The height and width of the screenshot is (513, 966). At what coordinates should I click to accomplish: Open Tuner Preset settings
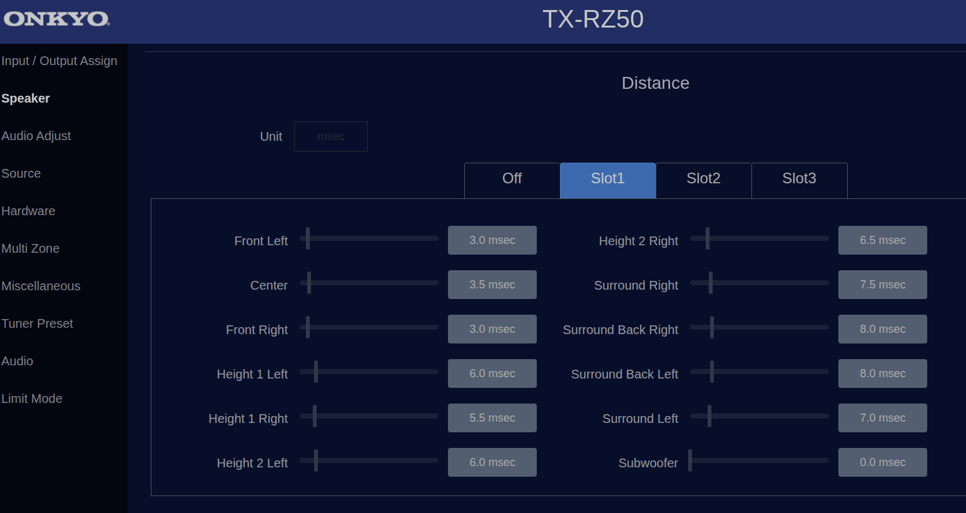(38, 323)
